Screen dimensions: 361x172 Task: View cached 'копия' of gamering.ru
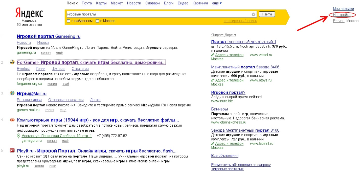pos(46,52)
